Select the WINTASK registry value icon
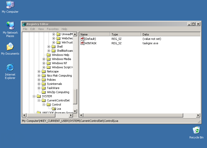 coord(82,43)
